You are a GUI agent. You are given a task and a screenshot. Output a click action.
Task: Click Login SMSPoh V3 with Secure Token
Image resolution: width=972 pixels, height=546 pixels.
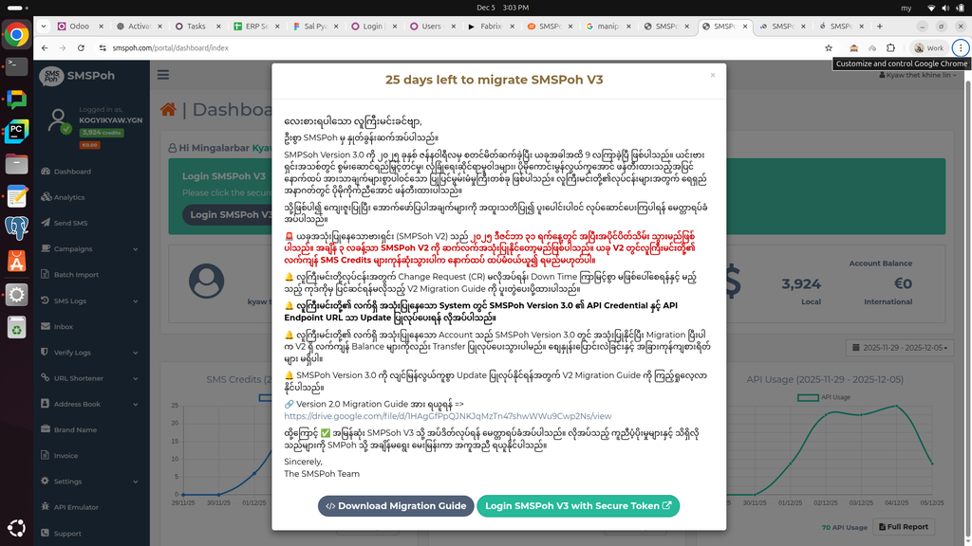pyautogui.click(x=579, y=506)
